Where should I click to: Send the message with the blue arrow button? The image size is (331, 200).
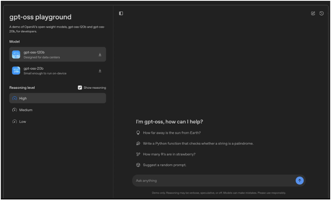point(299,180)
